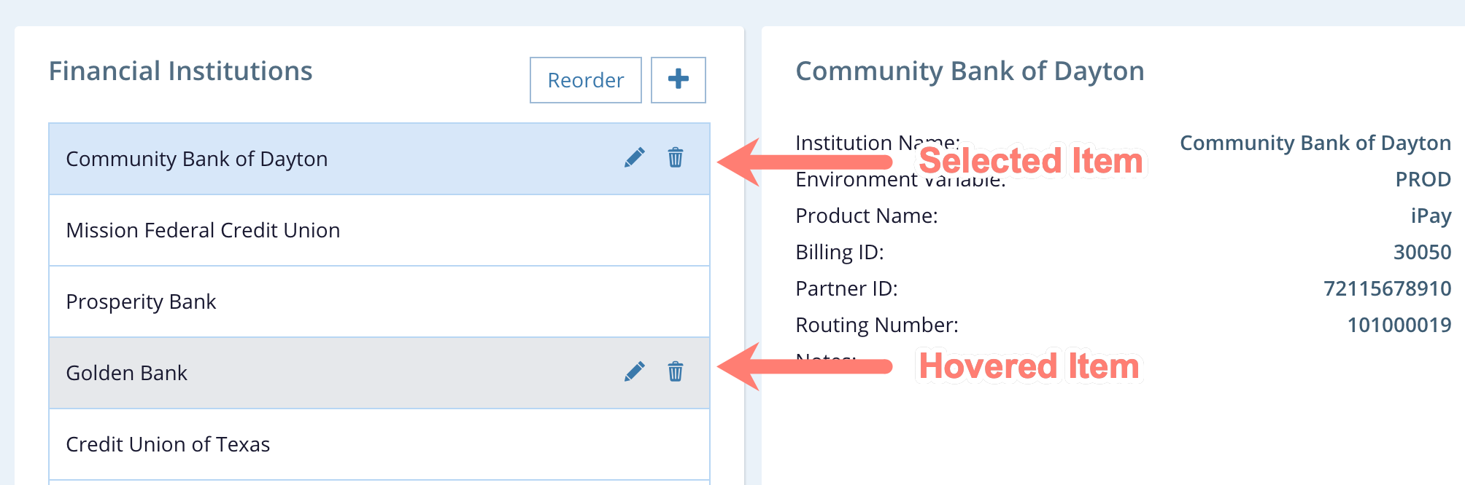Click the iPay product name value
Viewport: 1465px width, 485px height.
click(x=1430, y=216)
